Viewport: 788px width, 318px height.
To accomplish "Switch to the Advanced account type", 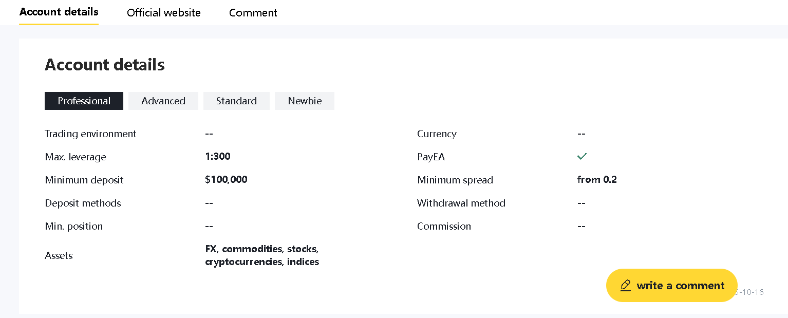I will pos(163,101).
